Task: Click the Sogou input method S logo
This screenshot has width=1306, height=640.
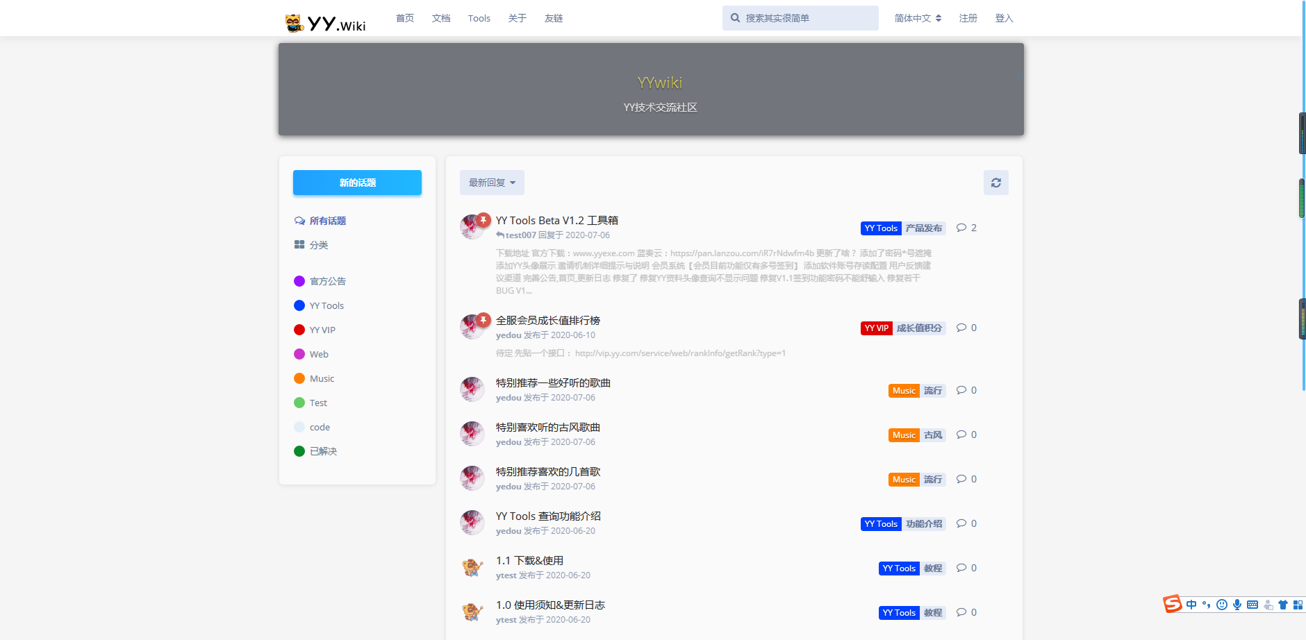Action: 1173,604
